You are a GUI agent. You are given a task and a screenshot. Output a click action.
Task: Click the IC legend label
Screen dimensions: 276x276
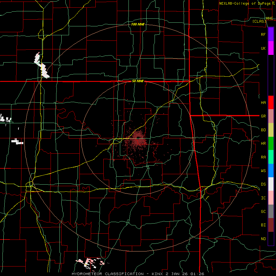(x=263, y=198)
